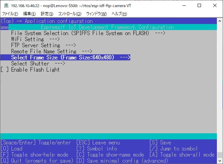Open the ヘルプ(H) menu

pos(119,14)
